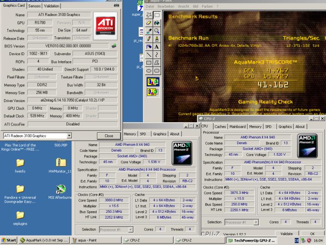
Task: Switch to the Sensors tab in GPU-Z
Action: click(x=34, y=6)
